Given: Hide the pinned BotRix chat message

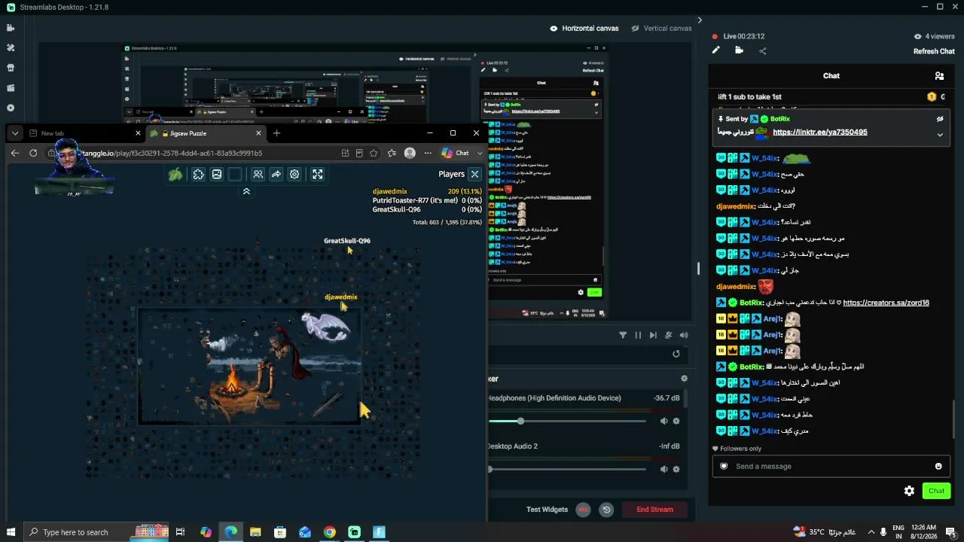Looking at the screenshot, I should (940, 119).
